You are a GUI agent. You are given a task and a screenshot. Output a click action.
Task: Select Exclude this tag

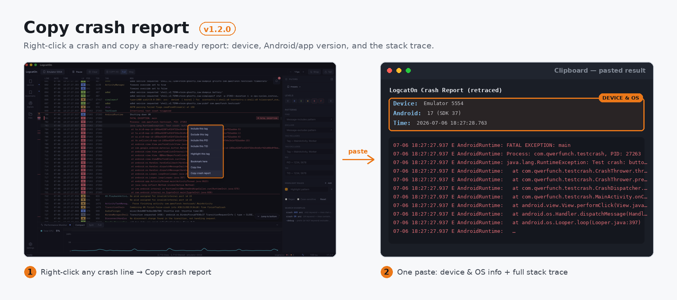coord(206,134)
